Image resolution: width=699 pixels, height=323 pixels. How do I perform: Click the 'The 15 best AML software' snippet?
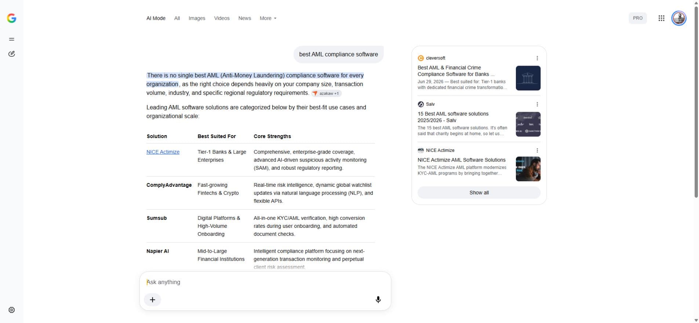coord(462,131)
